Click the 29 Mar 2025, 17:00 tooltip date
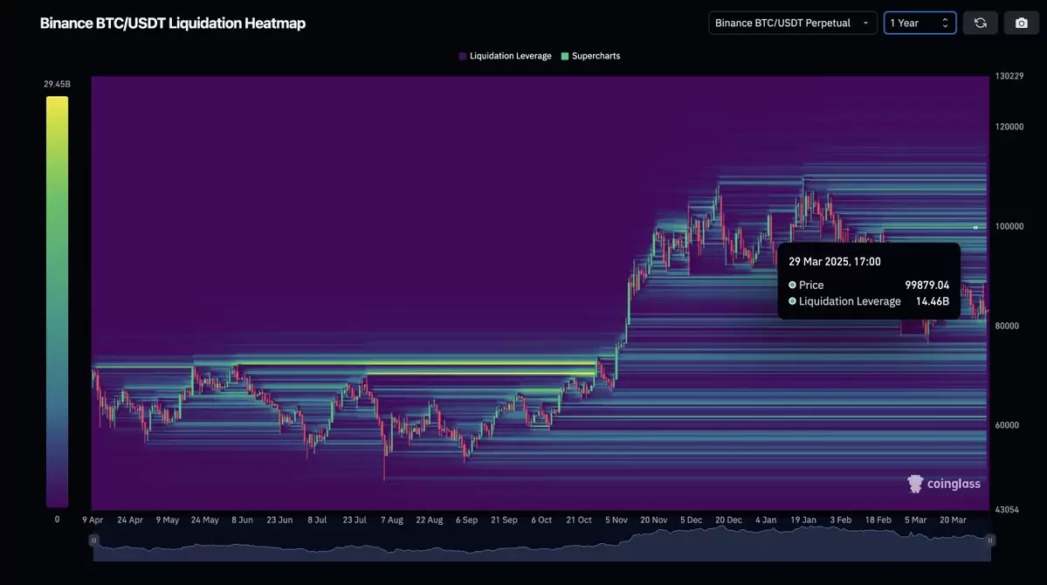 [835, 262]
